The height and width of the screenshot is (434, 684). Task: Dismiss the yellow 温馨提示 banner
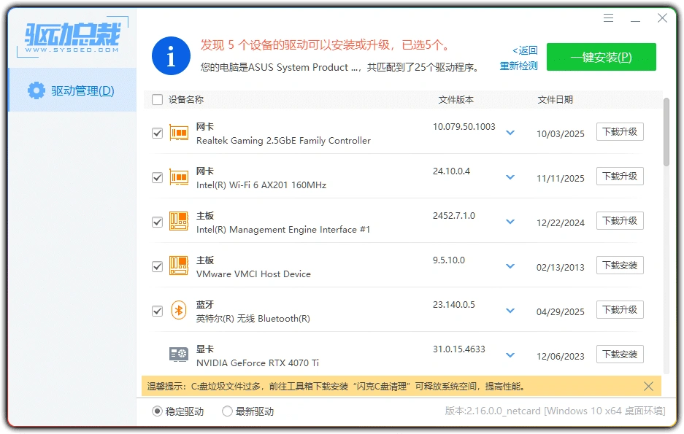pyautogui.click(x=649, y=386)
